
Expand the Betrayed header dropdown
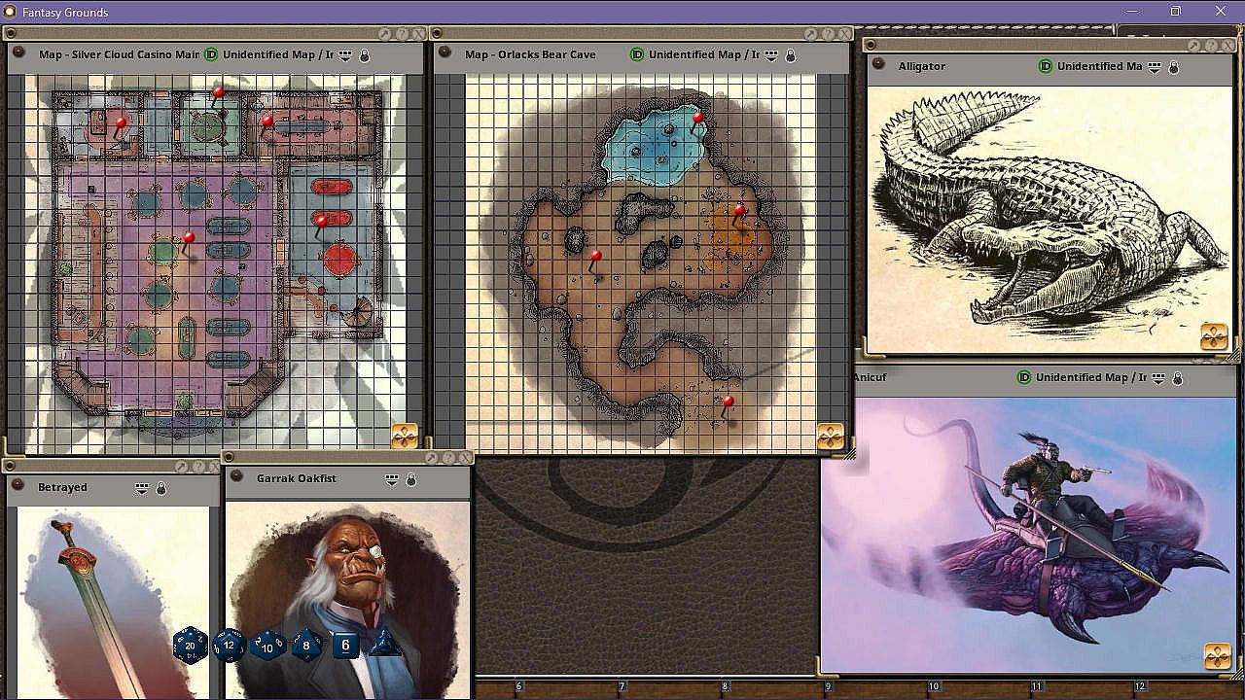141,488
